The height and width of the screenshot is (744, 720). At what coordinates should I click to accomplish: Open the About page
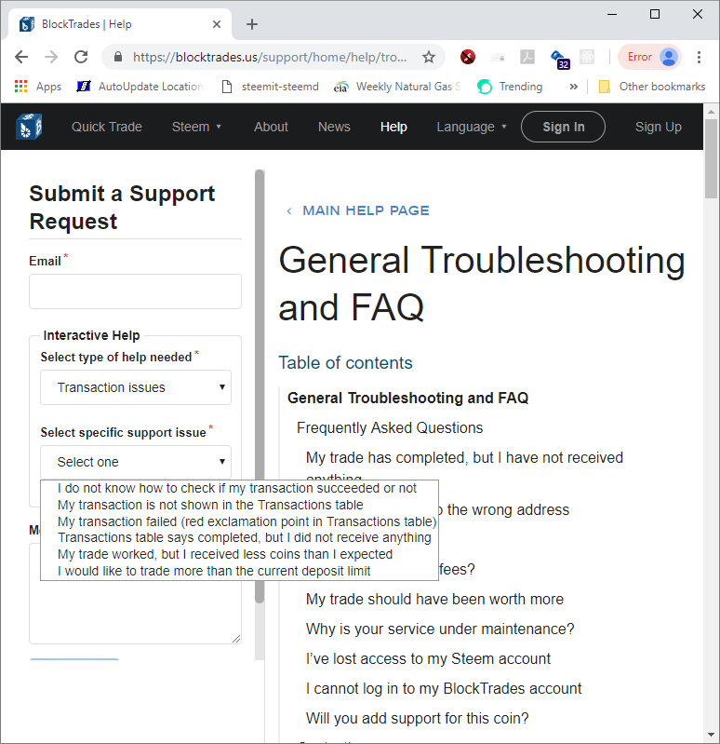[x=271, y=127]
